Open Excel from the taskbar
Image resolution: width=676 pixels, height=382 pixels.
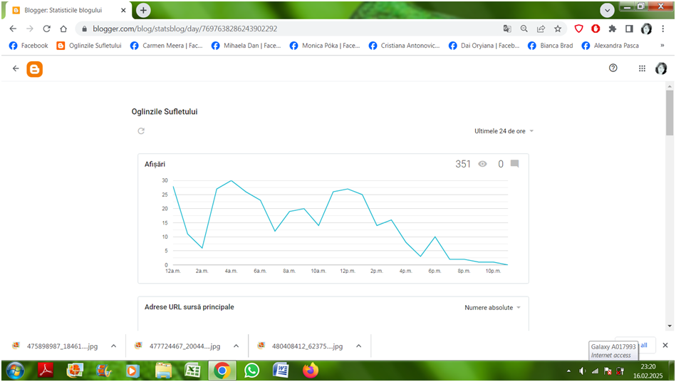(192, 371)
